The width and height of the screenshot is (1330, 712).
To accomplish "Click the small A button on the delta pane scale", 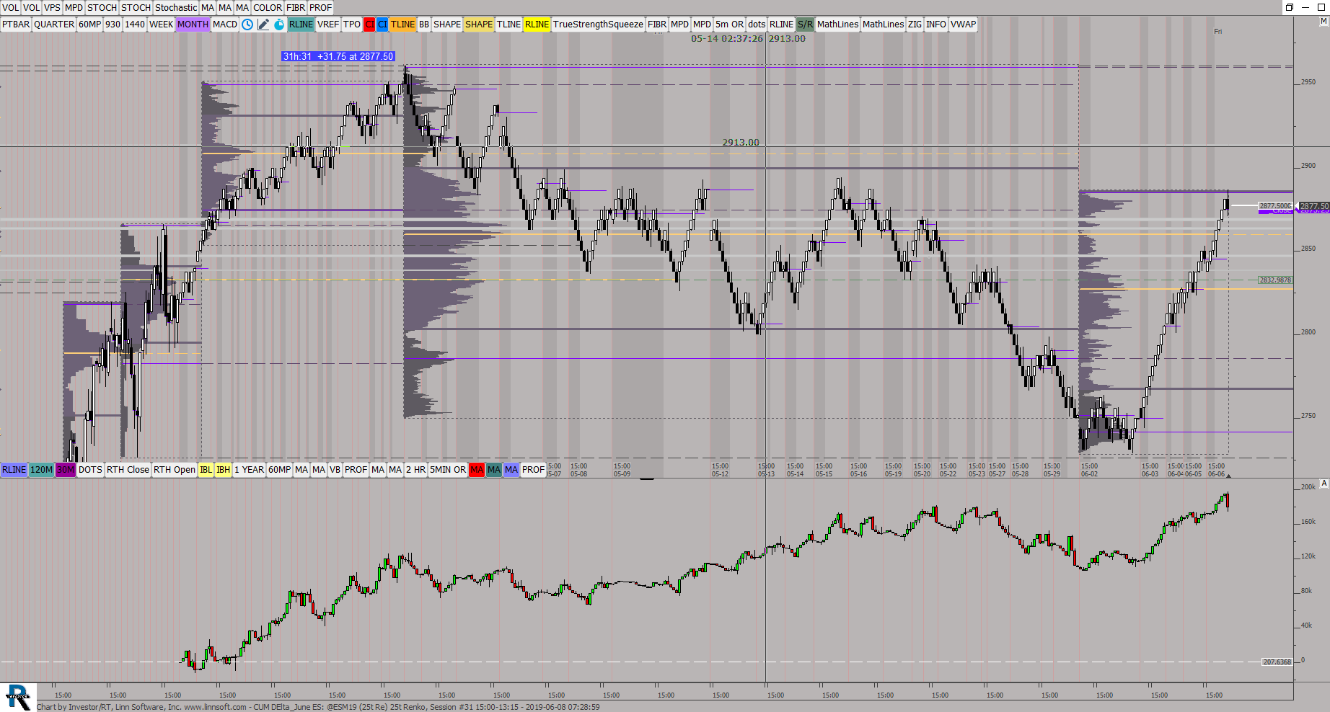I will pyautogui.click(x=1324, y=483).
